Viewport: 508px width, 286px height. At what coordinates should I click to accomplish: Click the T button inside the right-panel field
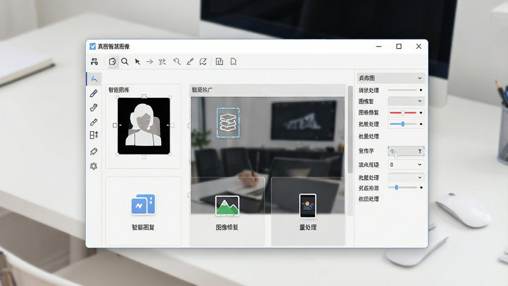[420, 151]
